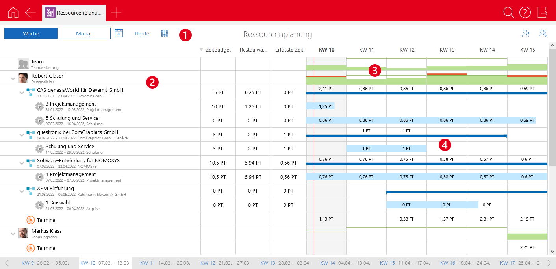Collapse the CAS genesisWorld für Devemit project
Viewport: 556px width, 269px height.
[x=22, y=92]
